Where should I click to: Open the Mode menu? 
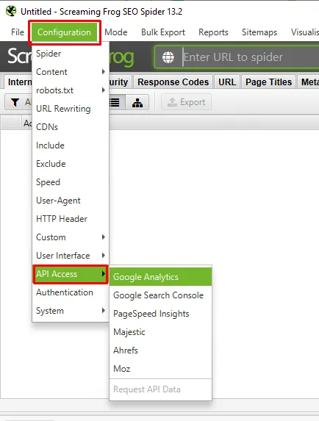(115, 32)
